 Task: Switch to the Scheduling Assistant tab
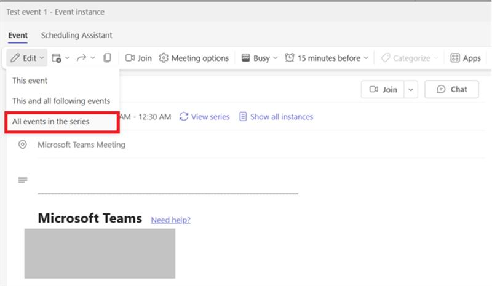(x=76, y=35)
